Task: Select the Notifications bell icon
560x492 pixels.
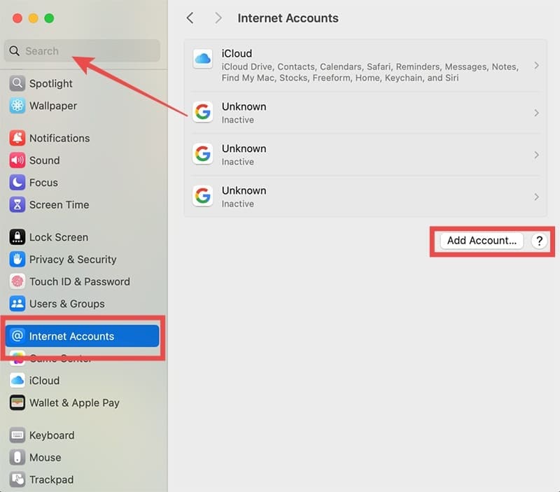Action: pyautogui.click(x=17, y=138)
